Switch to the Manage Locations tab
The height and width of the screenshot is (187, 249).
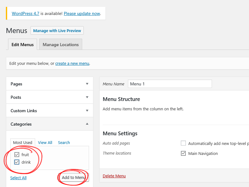(61, 45)
